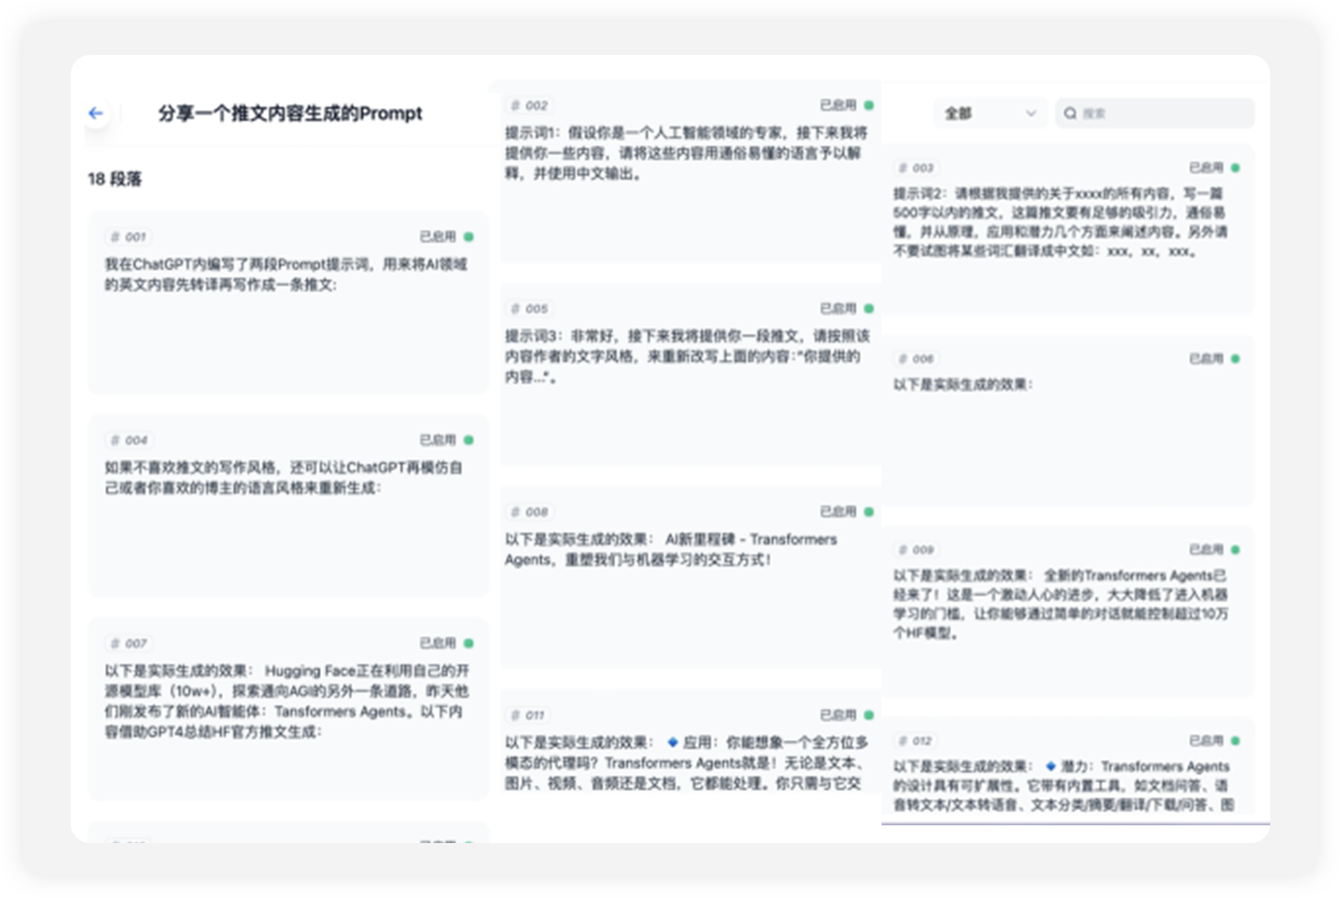Click the 18 段落 count label
The width and height of the screenshot is (1340, 898).
[x=115, y=179]
